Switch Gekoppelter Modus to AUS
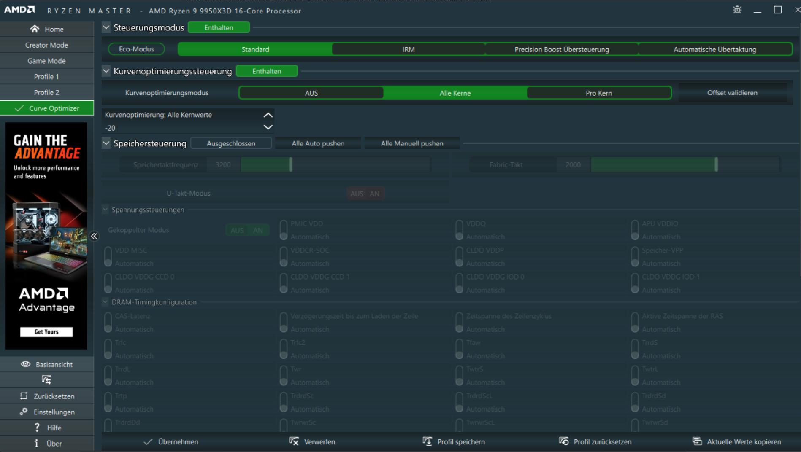801x452 pixels. coord(237,230)
